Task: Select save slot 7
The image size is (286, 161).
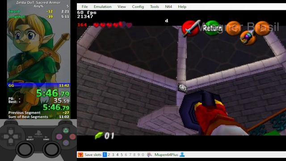Action: [x=130, y=155]
